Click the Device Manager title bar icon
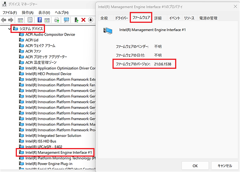This screenshot has height=172, width=240. click(x=4, y=4)
